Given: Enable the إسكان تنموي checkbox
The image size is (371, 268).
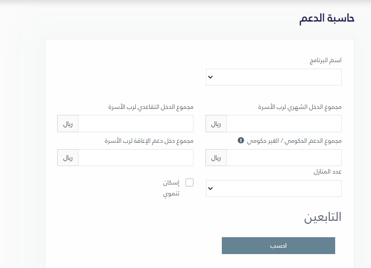Looking at the screenshot, I should (x=189, y=182).
